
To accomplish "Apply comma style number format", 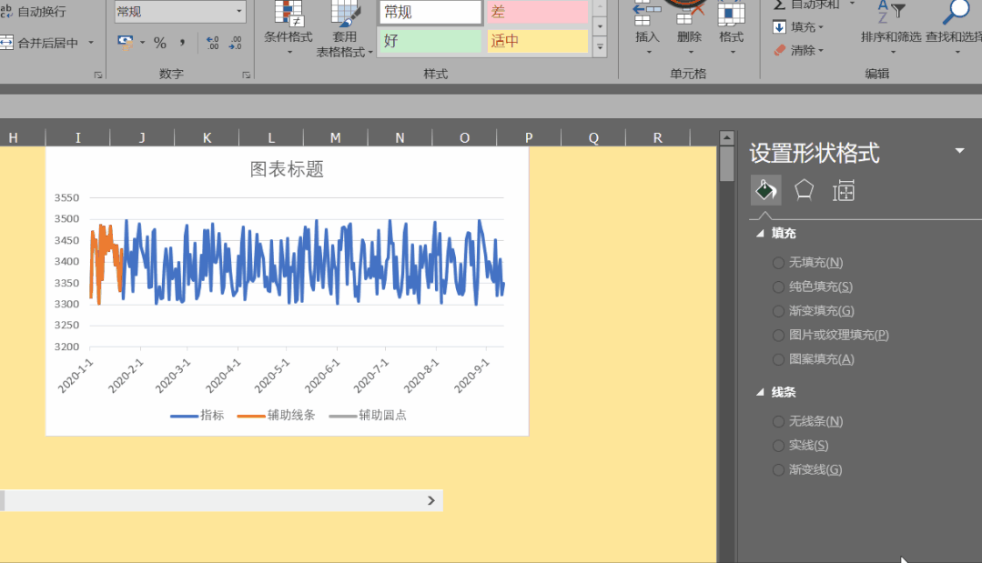I will point(182,43).
